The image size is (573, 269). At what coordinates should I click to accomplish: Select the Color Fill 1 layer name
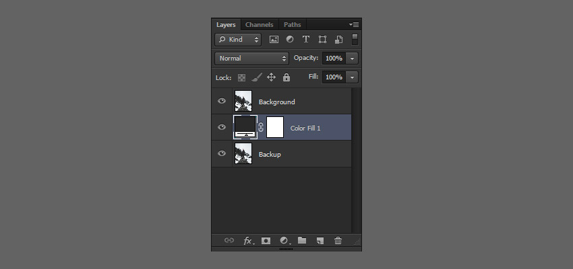(305, 128)
